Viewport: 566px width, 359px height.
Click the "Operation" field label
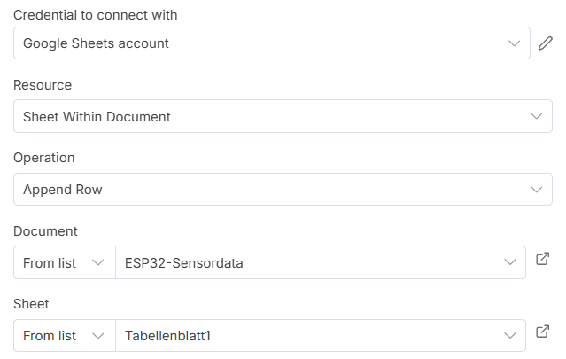(44, 158)
